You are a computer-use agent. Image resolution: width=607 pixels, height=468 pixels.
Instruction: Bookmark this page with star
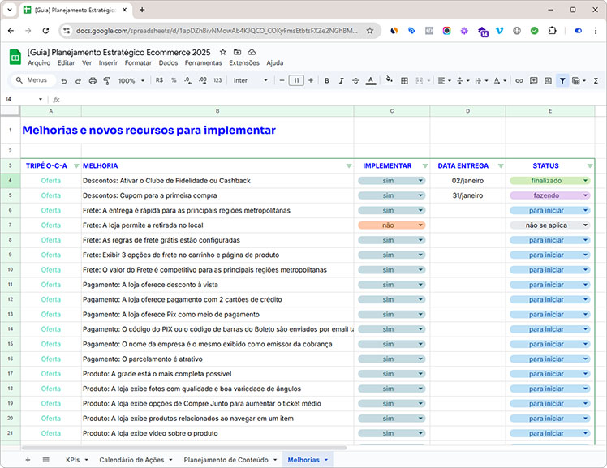pos(370,31)
